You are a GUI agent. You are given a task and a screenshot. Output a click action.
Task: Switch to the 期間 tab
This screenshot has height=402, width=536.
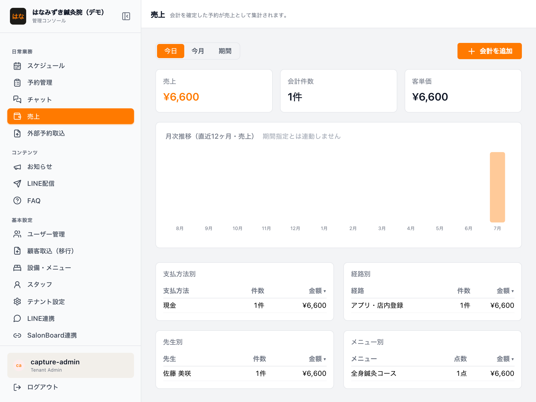225,51
